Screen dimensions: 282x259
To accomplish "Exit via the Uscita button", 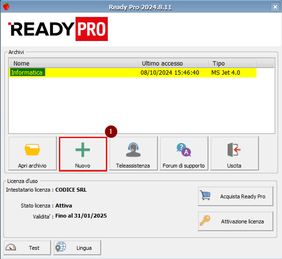I will (235, 154).
